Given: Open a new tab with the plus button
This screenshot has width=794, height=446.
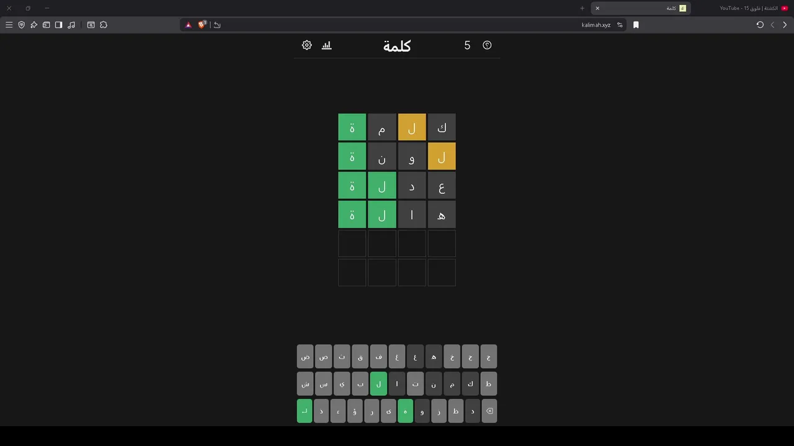Looking at the screenshot, I should (582, 8).
